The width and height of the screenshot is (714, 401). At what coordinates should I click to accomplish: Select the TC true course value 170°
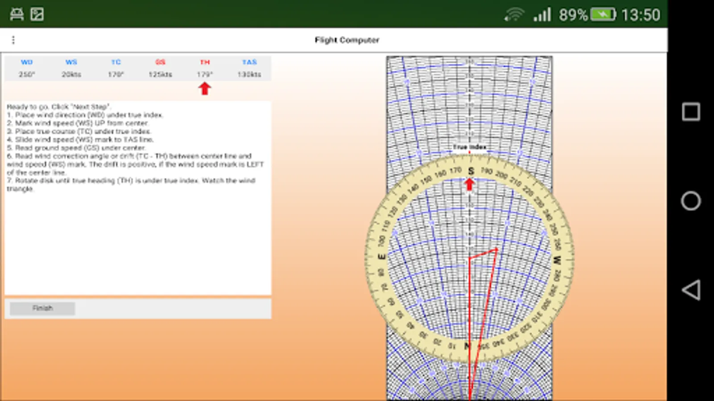[x=116, y=74]
